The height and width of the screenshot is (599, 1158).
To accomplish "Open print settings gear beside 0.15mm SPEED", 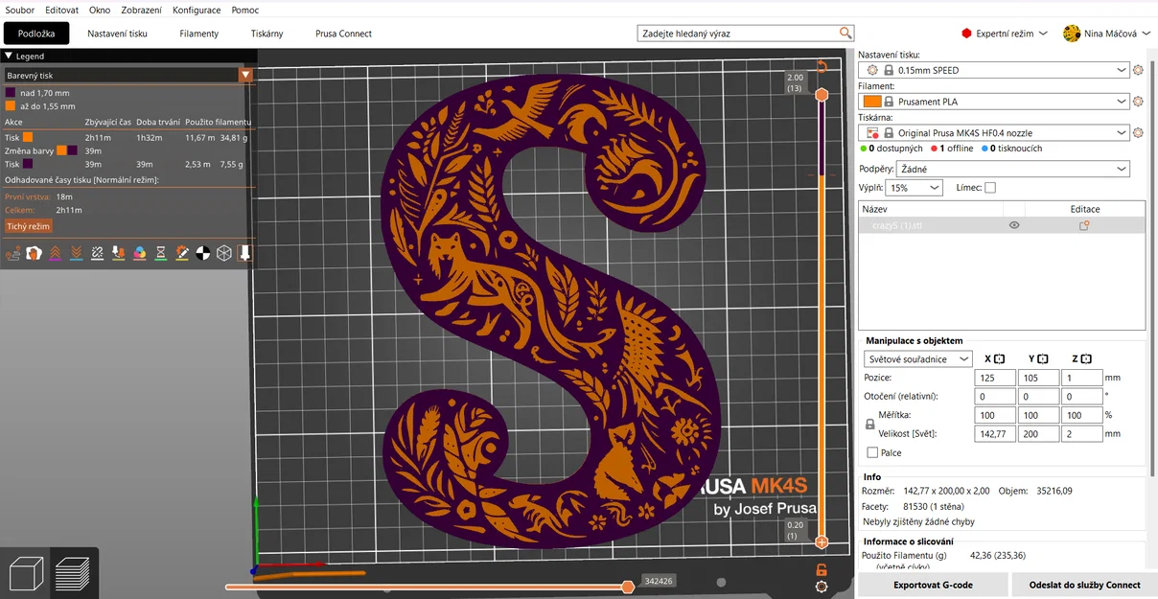I will [1138, 70].
